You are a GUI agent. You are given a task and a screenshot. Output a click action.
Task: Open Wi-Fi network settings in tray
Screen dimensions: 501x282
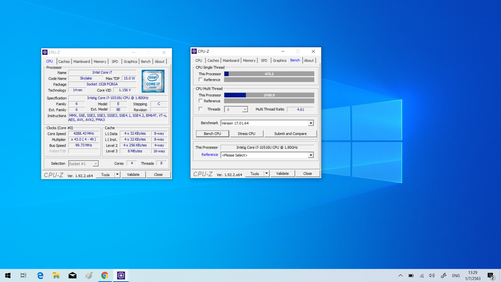pyautogui.click(x=422, y=275)
